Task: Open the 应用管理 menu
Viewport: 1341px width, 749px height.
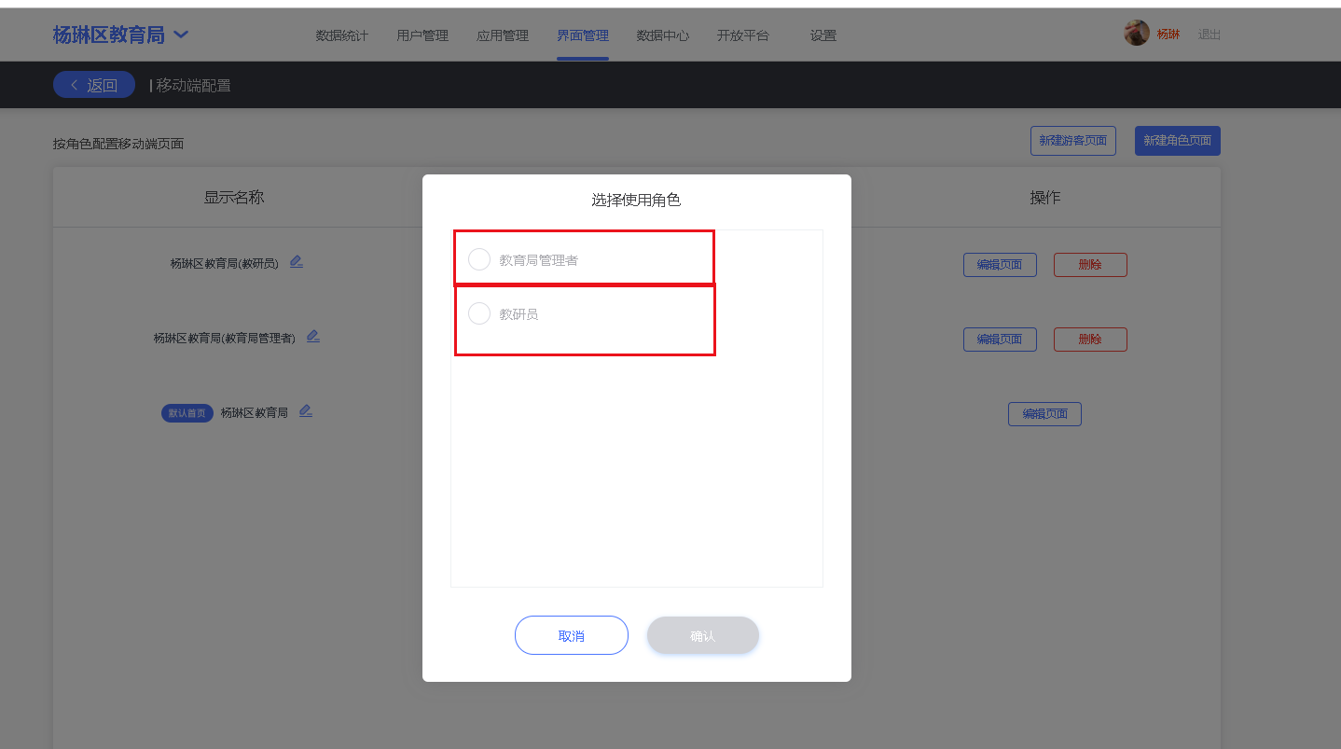Action: [x=503, y=35]
